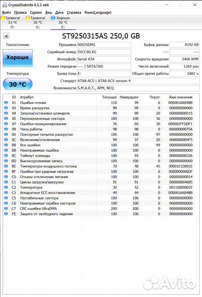
Task: Select the Высокоуровневая запись attribute row
Action: tap(99, 161)
